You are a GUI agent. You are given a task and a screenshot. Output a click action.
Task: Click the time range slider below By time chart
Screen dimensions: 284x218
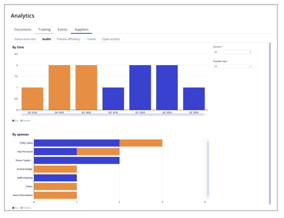click(x=113, y=114)
